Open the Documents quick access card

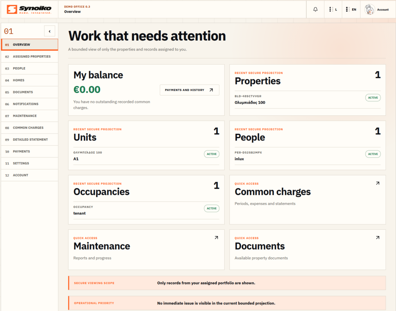coord(307,249)
